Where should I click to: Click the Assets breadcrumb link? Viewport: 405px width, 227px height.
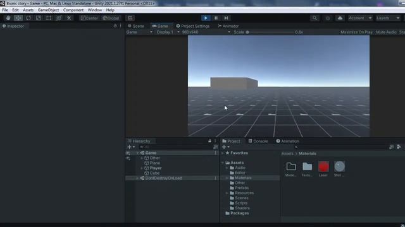pos(287,153)
